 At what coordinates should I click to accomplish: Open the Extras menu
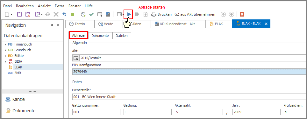(x=60, y=6)
